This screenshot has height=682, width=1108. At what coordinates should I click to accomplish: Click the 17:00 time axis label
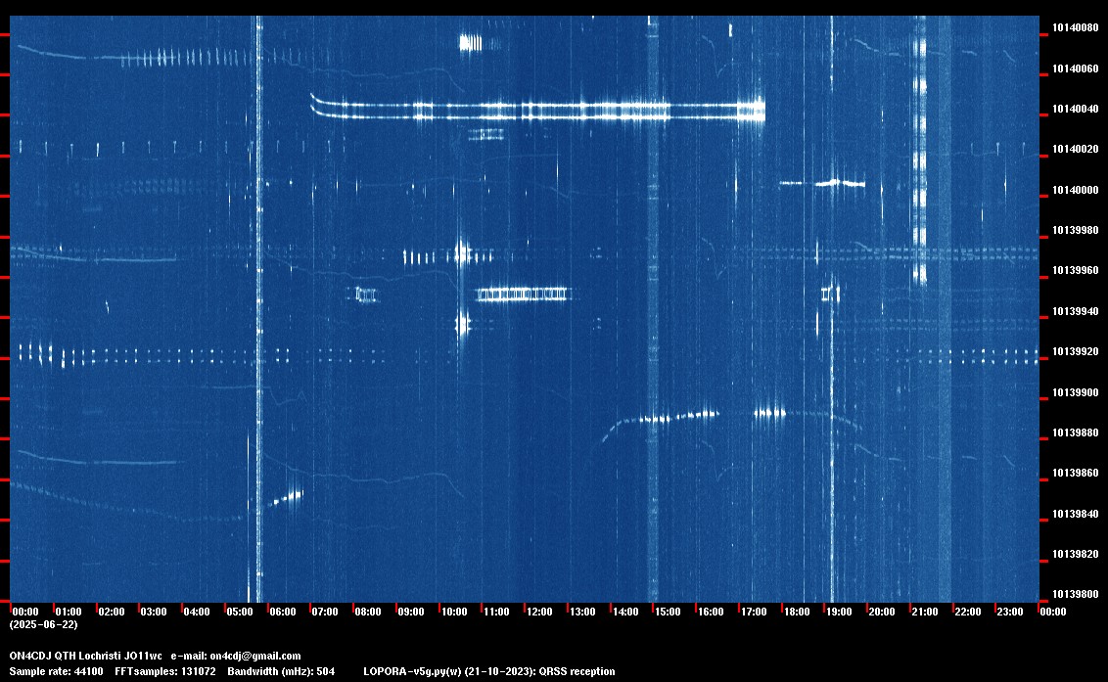(x=754, y=612)
